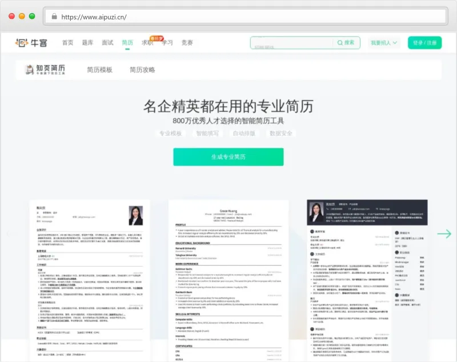This screenshot has height=362, width=457.
Task: Open the resume template with photo on right
Action: click(x=90, y=280)
